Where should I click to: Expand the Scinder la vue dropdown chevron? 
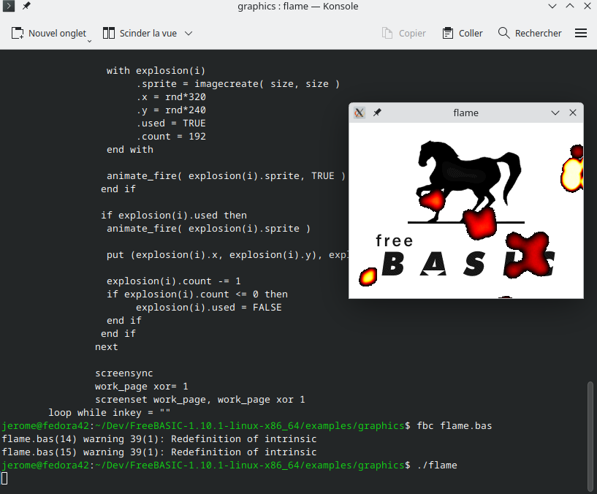point(189,33)
